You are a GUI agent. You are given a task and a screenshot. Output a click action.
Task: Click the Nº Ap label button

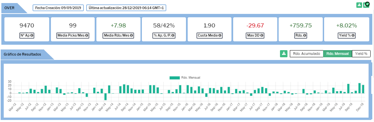[27, 36]
